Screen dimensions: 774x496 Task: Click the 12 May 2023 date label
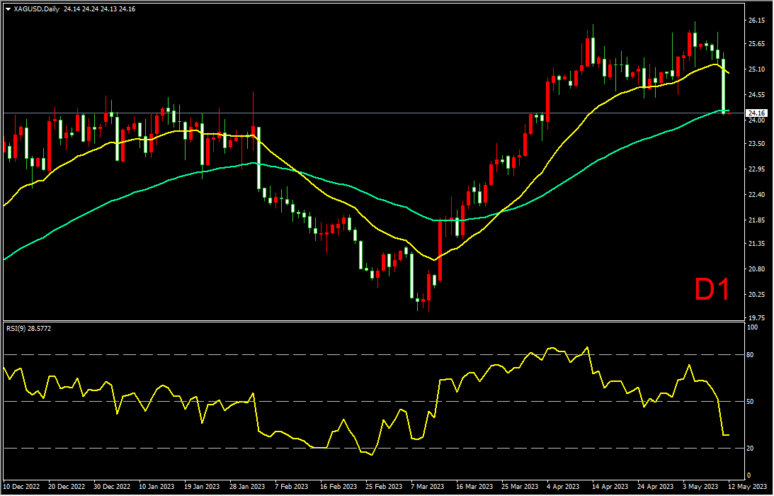748,486
